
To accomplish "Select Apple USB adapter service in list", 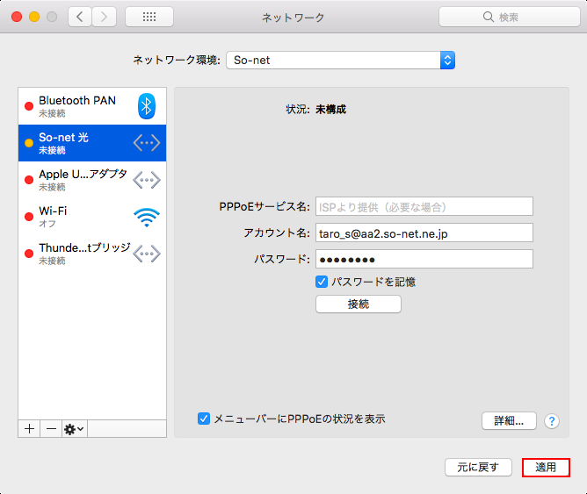I will coord(83,180).
